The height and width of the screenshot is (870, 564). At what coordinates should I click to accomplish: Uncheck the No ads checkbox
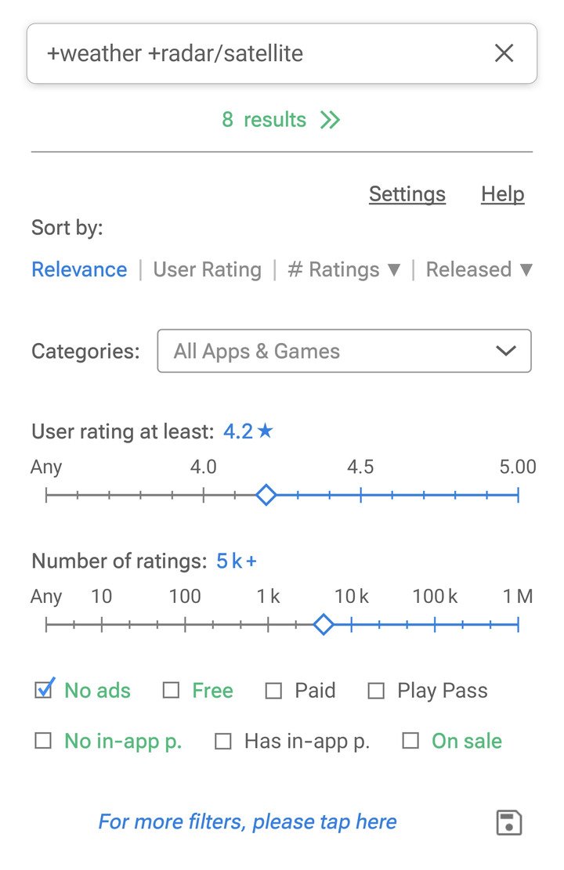tap(44, 690)
